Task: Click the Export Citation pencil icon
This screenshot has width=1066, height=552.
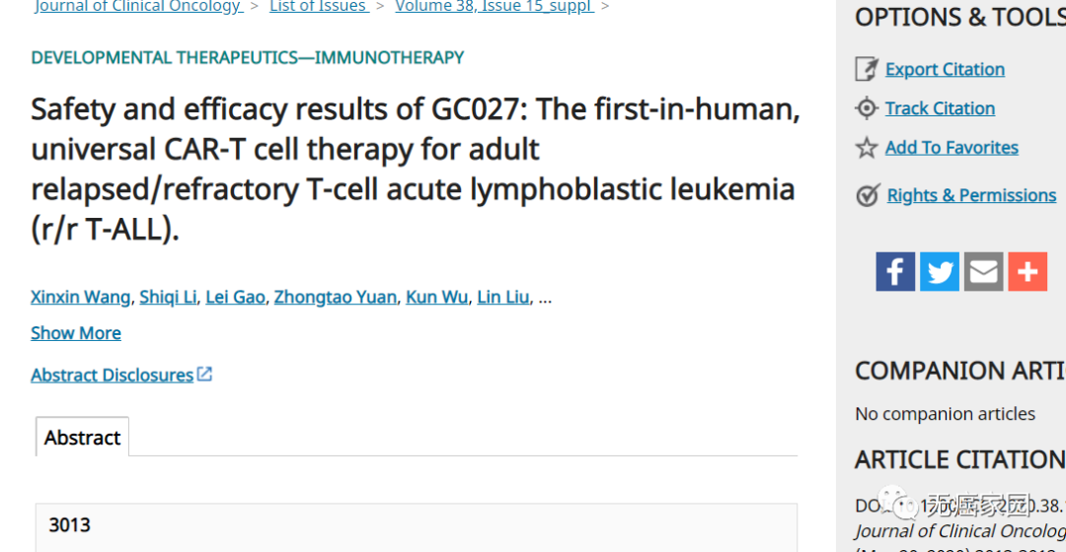Action: click(x=866, y=69)
